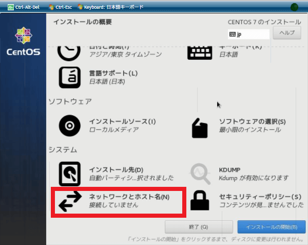Click 日本語 under keyboard entry
Image resolution: width=308 pixels, height=245 pixels.
click(x=228, y=55)
